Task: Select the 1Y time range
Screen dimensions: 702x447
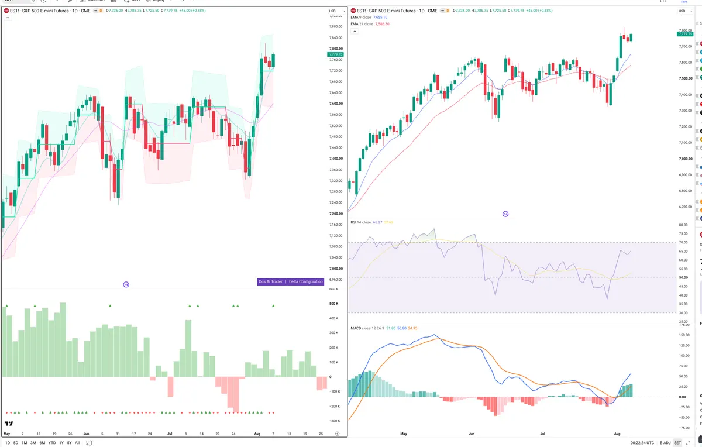Action: click(x=61, y=443)
